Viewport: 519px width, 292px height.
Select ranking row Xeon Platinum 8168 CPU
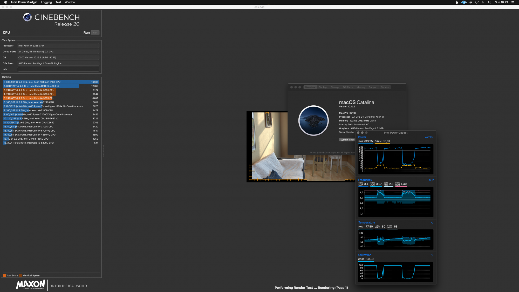pyautogui.click(x=51, y=82)
